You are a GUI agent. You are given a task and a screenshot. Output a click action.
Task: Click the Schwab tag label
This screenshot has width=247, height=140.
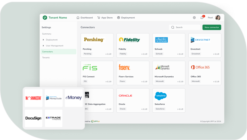159,54
